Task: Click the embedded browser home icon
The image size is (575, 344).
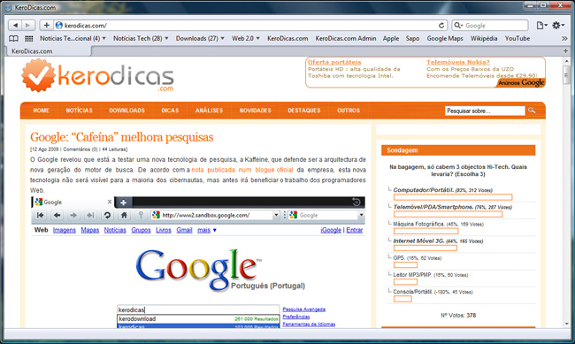Action: (x=124, y=215)
